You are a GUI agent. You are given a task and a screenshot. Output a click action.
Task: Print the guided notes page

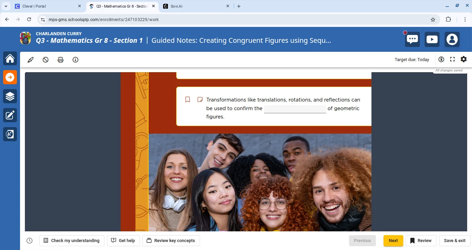(60, 60)
